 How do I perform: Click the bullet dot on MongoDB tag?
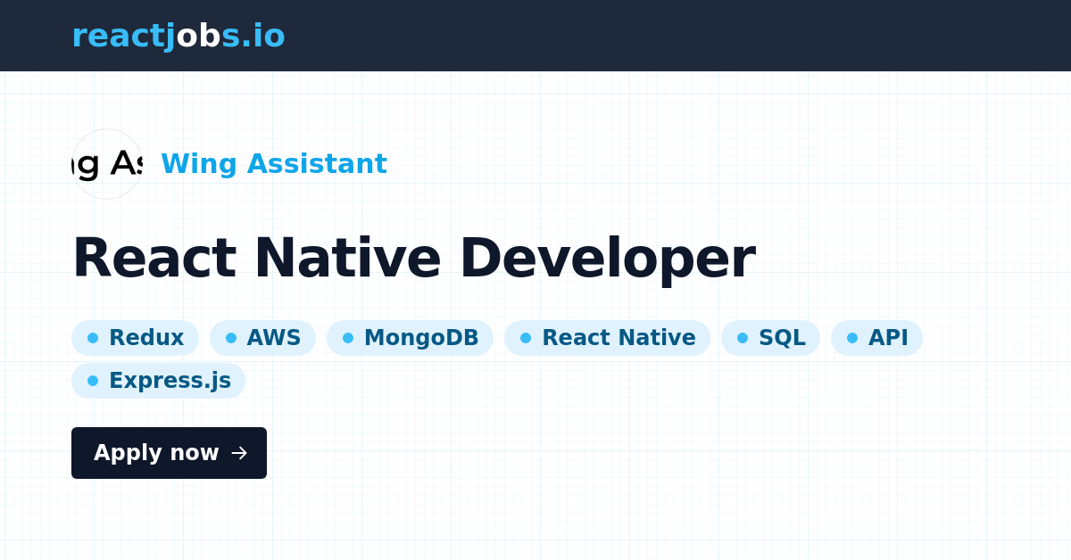(x=348, y=338)
